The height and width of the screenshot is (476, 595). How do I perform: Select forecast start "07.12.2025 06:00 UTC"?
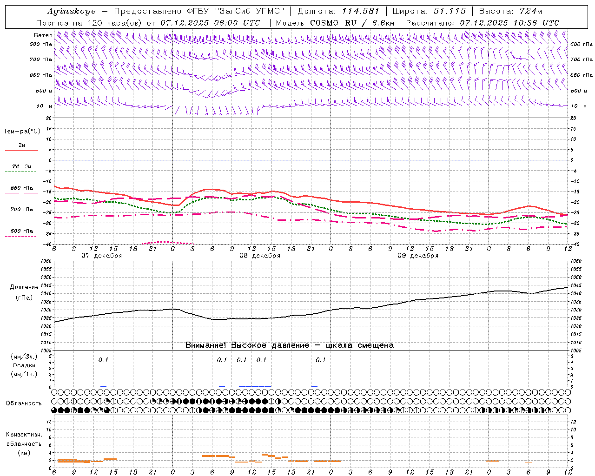pos(210,23)
